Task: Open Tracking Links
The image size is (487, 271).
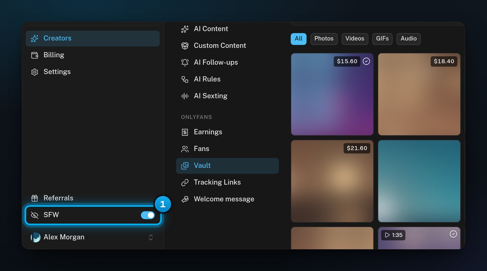Action: point(227,182)
